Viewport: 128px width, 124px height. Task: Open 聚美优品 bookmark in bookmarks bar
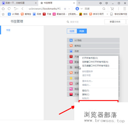click(65, 14)
